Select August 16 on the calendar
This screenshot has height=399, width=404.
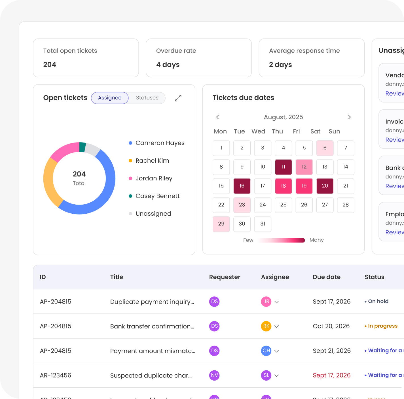(x=242, y=186)
